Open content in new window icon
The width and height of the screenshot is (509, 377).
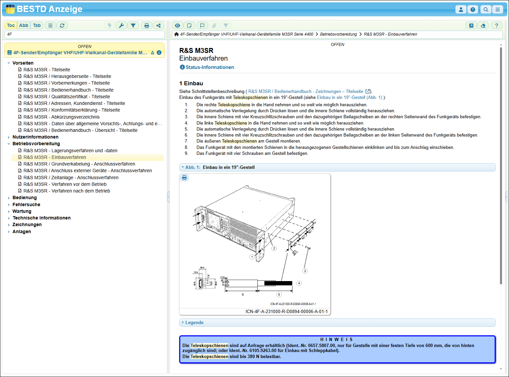click(x=471, y=25)
